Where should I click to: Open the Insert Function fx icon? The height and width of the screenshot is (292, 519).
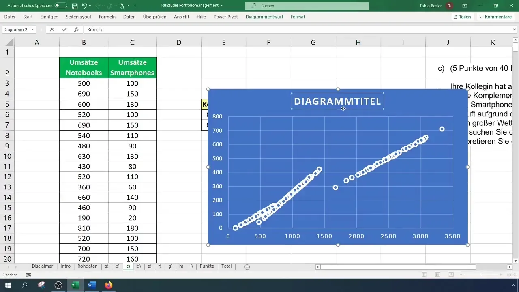click(x=76, y=30)
